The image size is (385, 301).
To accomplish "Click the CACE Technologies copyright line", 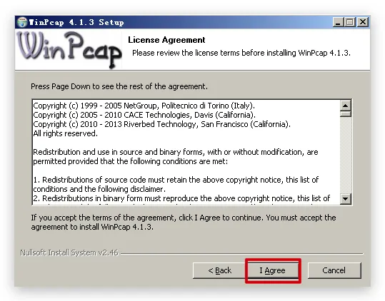I will pyautogui.click(x=144, y=115).
